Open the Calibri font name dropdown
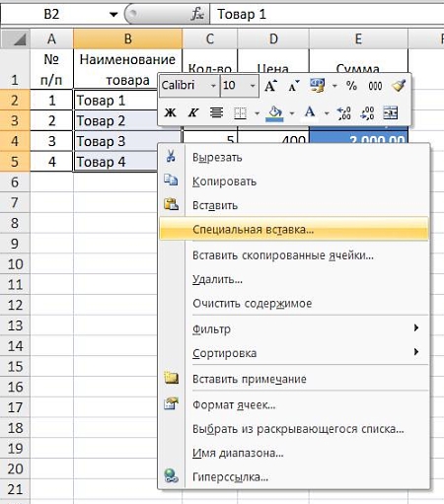This screenshot has height=504, width=444. point(213,86)
